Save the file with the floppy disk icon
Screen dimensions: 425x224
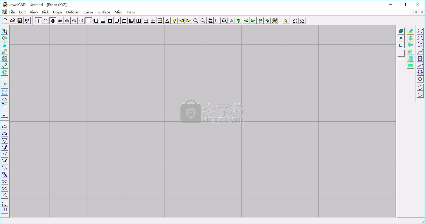pyautogui.click(x=20, y=21)
